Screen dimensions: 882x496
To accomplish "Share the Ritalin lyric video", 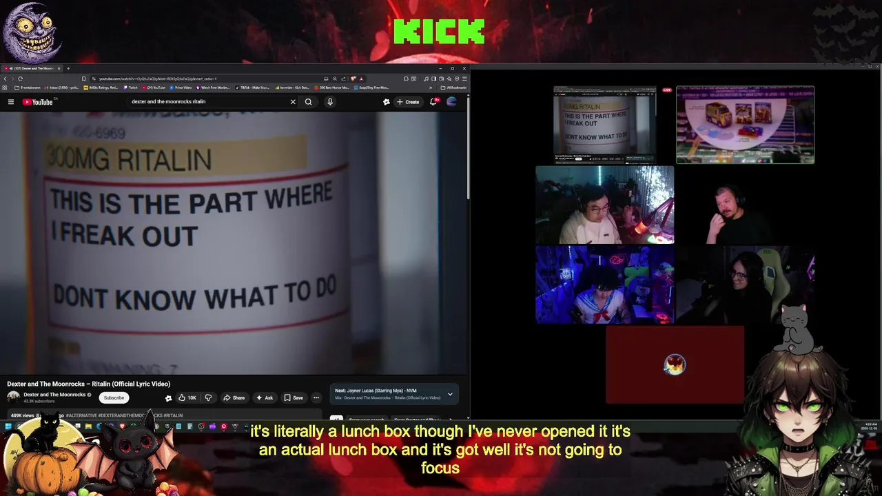I will click(234, 397).
